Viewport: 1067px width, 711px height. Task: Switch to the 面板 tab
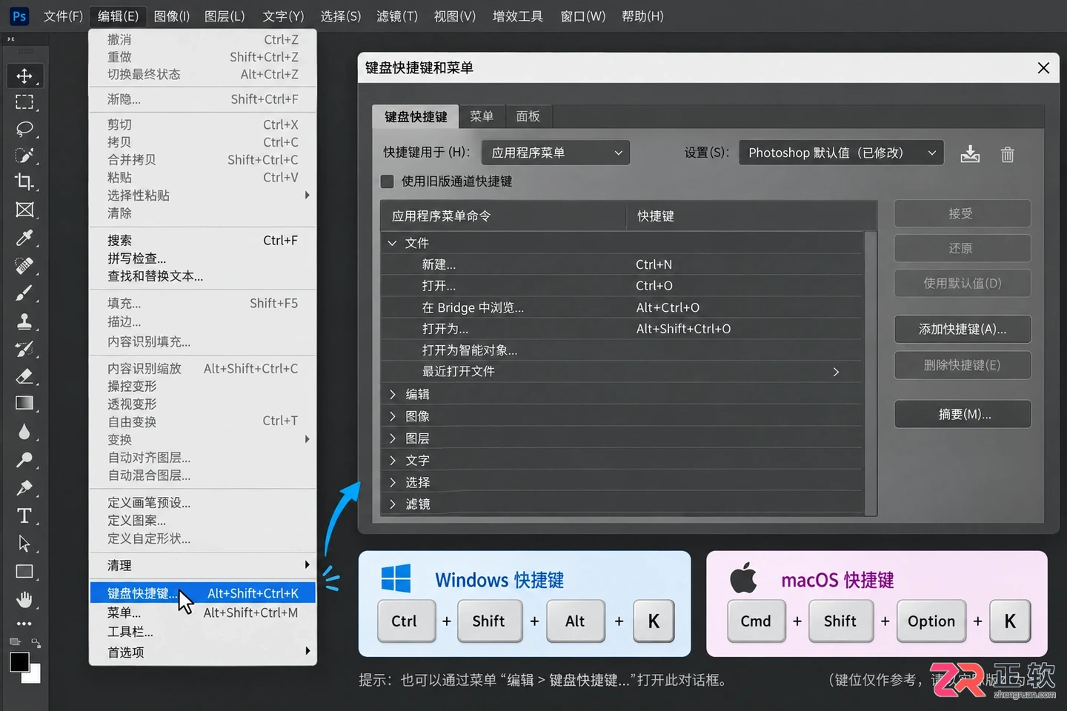528,116
